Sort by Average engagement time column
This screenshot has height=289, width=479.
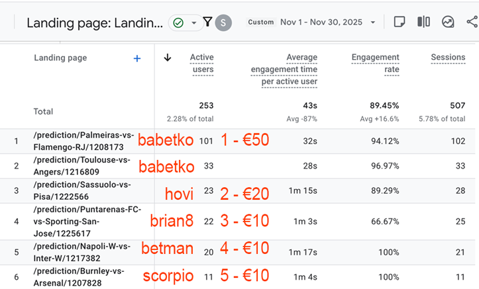[284, 69]
